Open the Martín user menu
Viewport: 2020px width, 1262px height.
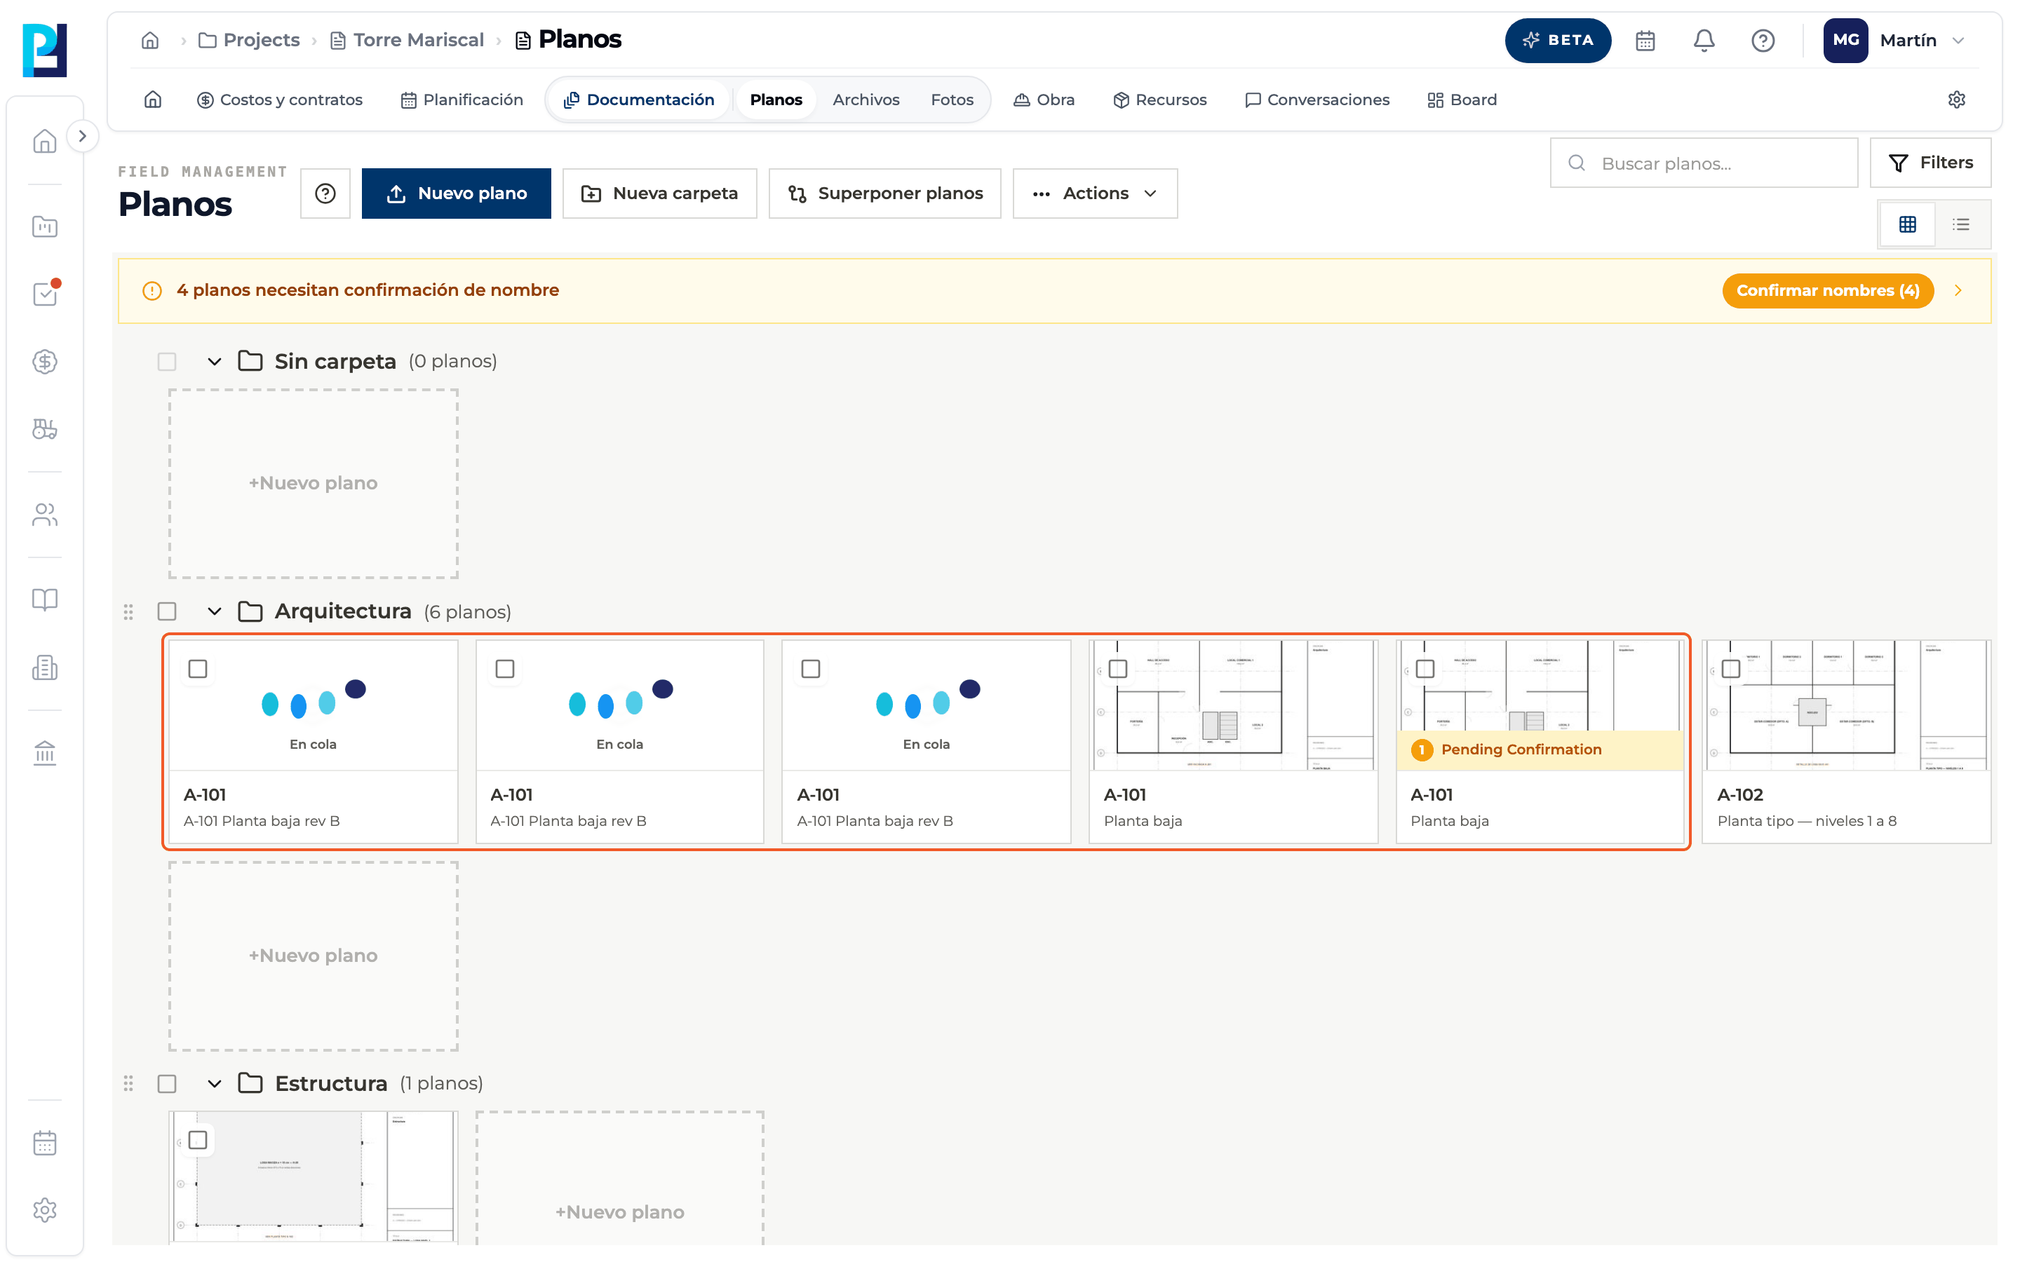(1894, 40)
